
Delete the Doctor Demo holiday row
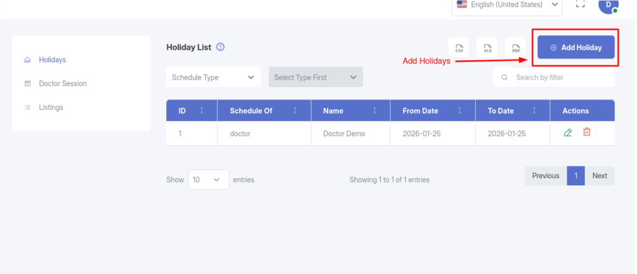[x=587, y=133]
